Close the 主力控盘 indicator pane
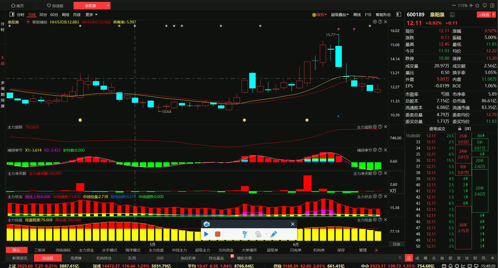 point(385,220)
